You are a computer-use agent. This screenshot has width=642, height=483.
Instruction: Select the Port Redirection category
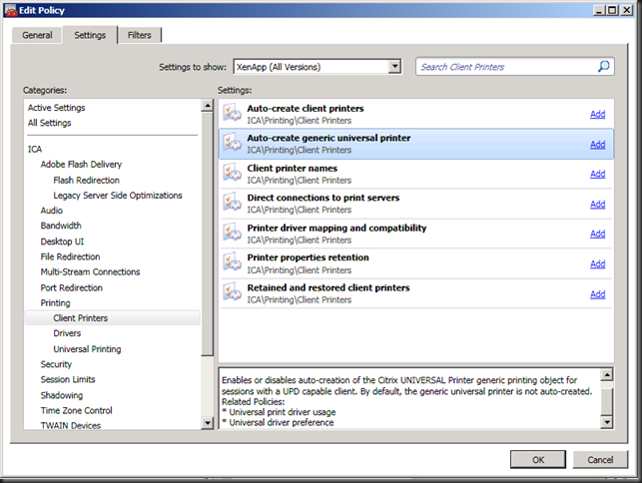(x=71, y=287)
